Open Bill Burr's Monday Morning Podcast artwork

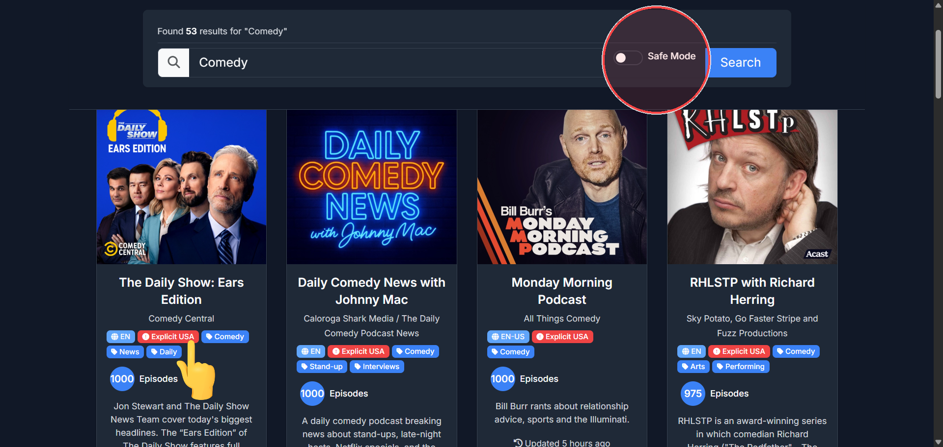click(562, 187)
